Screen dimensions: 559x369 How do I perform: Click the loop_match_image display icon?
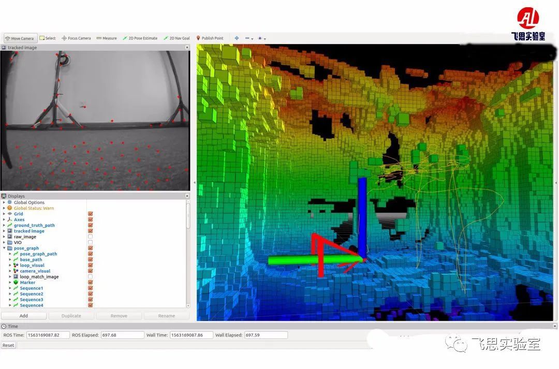pos(16,276)
